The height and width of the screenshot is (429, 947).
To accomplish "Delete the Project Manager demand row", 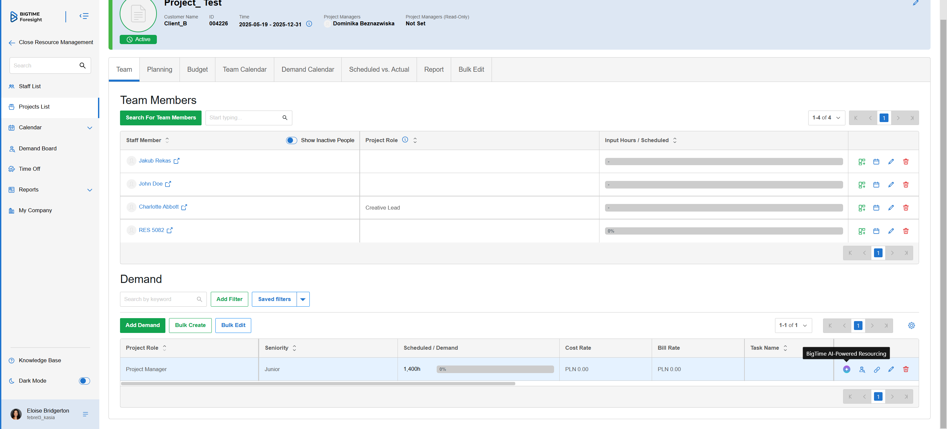I will (906, 369).
